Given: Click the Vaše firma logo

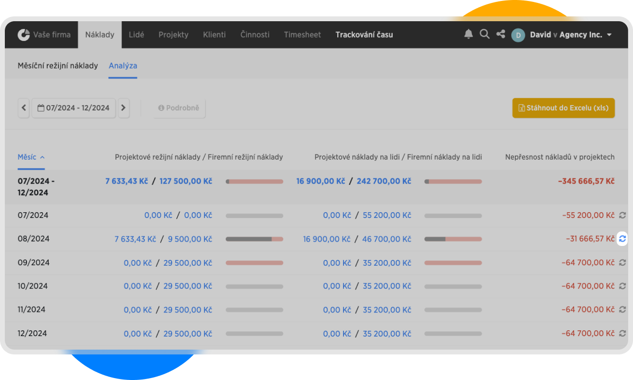Looking at the screenshot, I should (x=24, y=35).
